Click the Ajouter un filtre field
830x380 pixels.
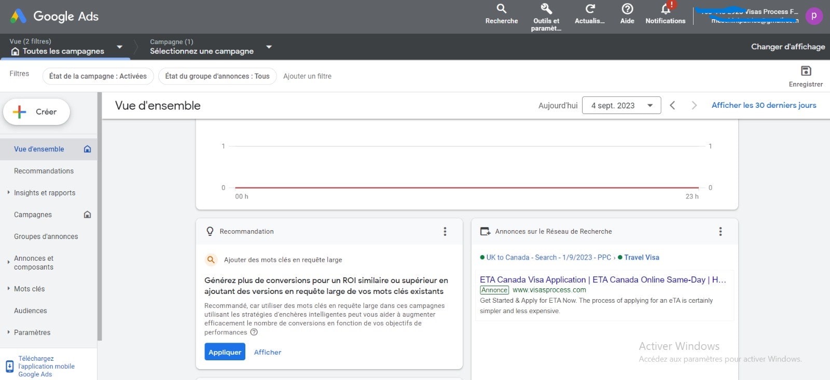click(307, 76)
